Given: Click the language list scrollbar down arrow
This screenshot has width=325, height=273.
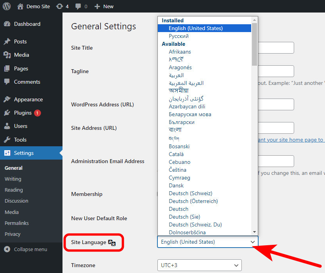Looking at the screenshot, I should [254, 232].
